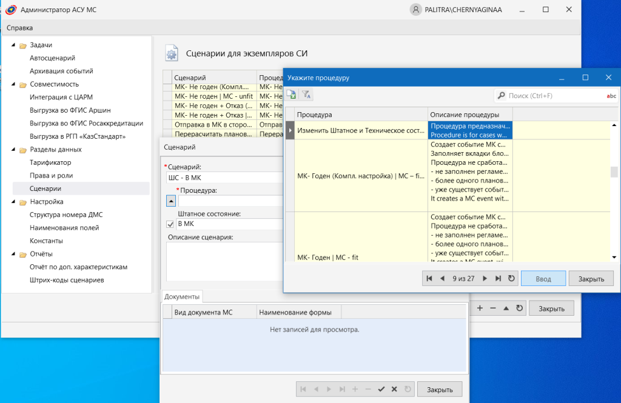
Task: Open Наименования полей tree item
Action: click(x=64, y=228)
